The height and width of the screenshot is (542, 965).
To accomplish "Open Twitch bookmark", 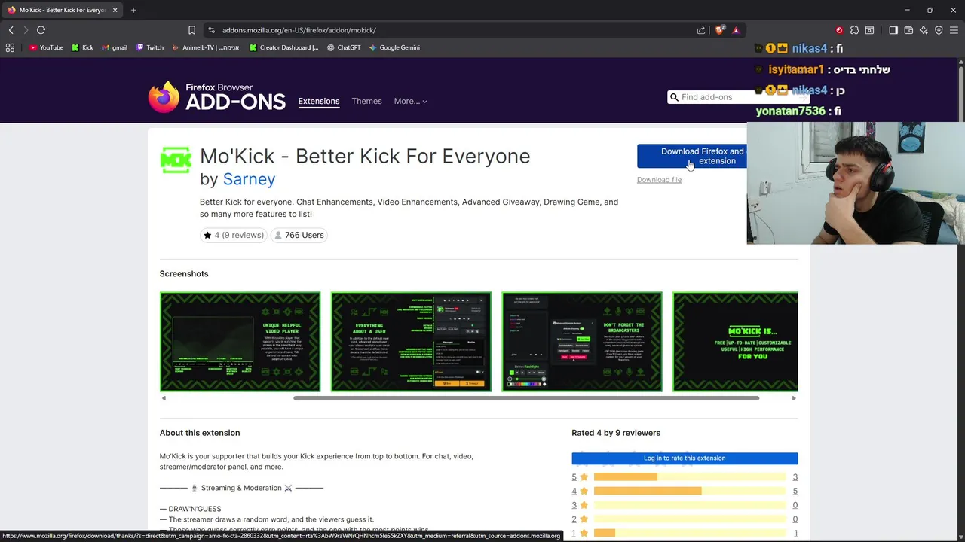I will (150, 47).
